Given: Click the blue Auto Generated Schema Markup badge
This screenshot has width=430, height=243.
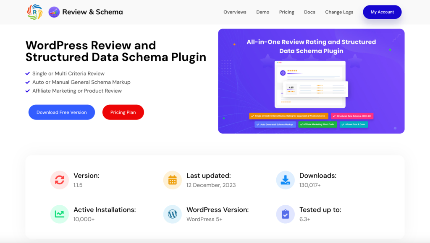Looking at the screenshot, I should (275, 124).
